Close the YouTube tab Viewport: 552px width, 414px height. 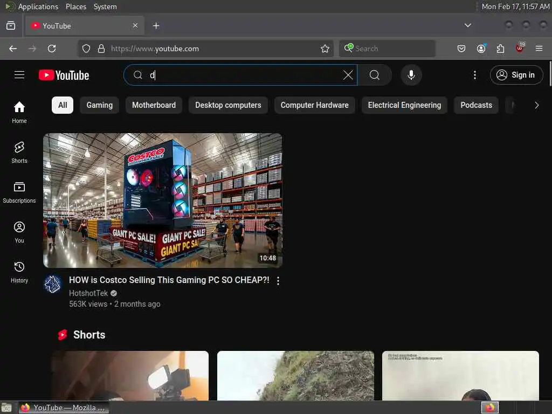click(135, 26)
